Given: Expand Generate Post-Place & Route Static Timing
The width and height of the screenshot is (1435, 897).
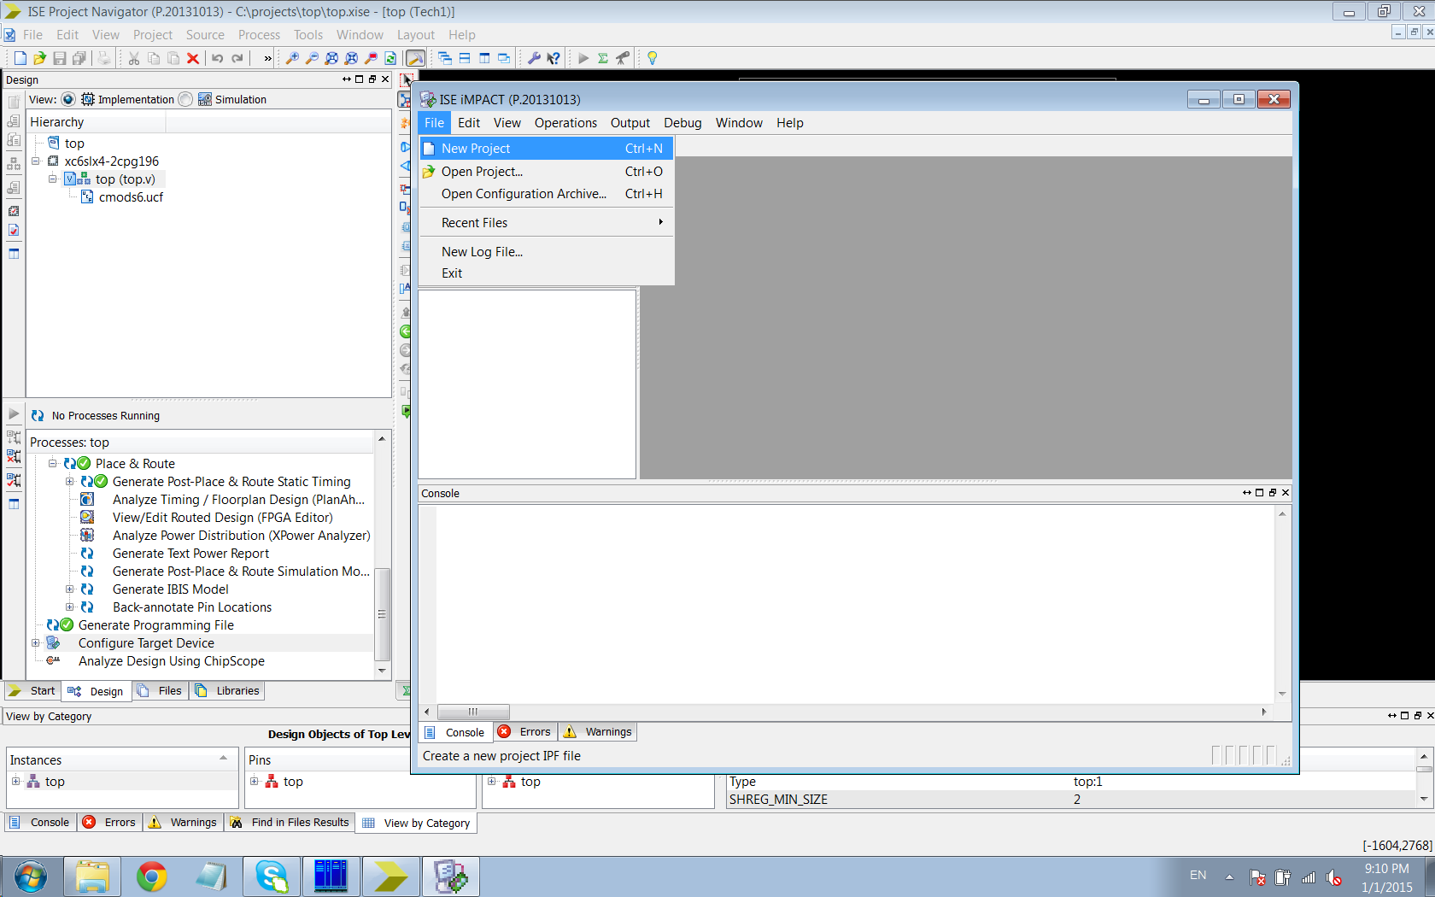Looking at the screenshot, I should [x=70, y=481].
